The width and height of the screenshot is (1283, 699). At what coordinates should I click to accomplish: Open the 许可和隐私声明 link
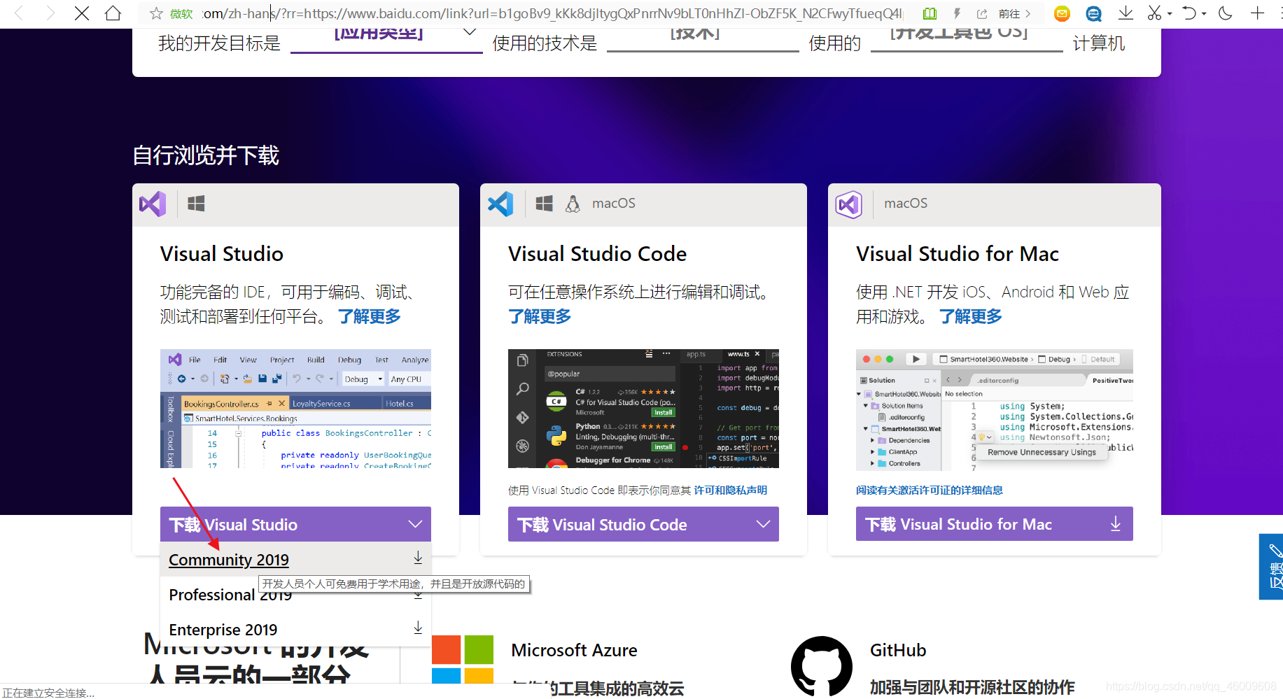(x=731, y=490)
